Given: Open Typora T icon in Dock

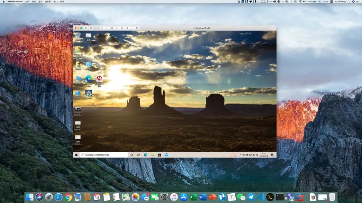Looking at the screenshot, I should [x=232, y=197].
